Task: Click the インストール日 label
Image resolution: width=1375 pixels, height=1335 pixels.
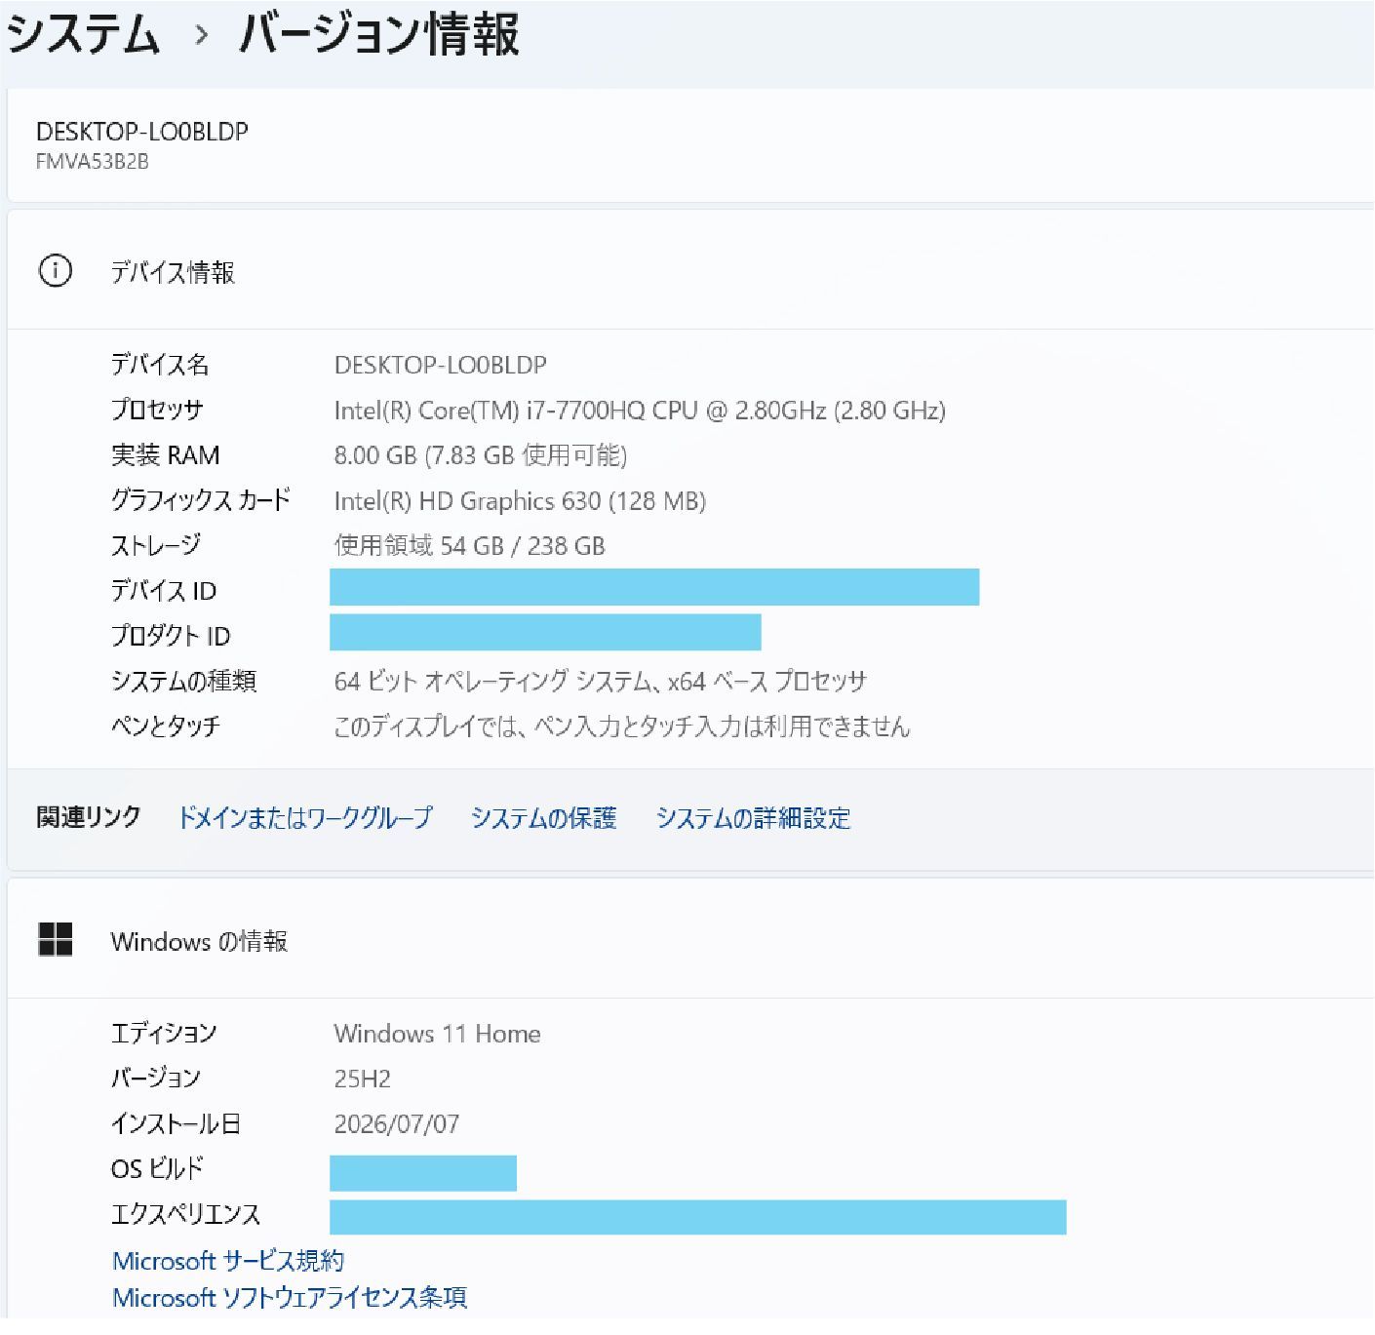Action: (x=176, y=1123)
